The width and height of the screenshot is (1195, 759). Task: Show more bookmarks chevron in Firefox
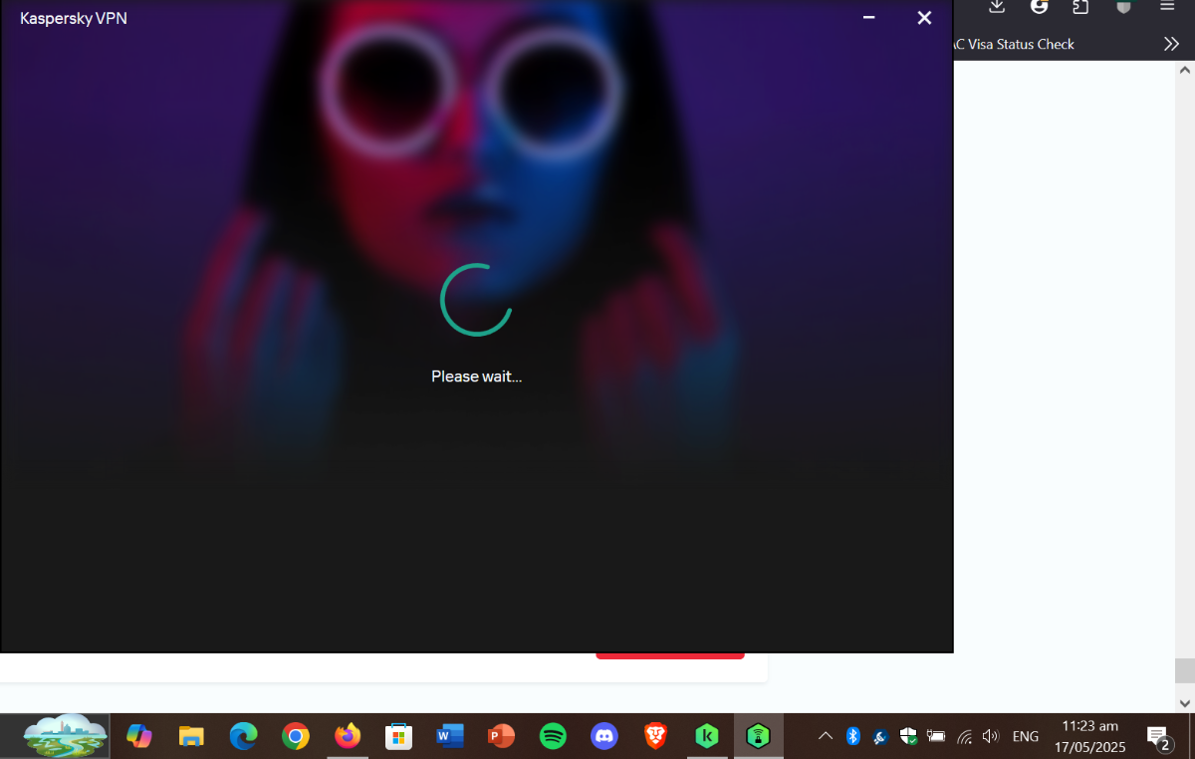(1171, 44)
